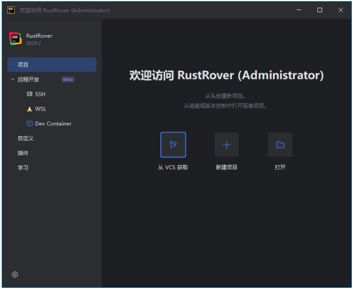Click the RustRover title bar app icon
Image resolution: width=353 pixels, height=289 pixels.
coord(11,10)
